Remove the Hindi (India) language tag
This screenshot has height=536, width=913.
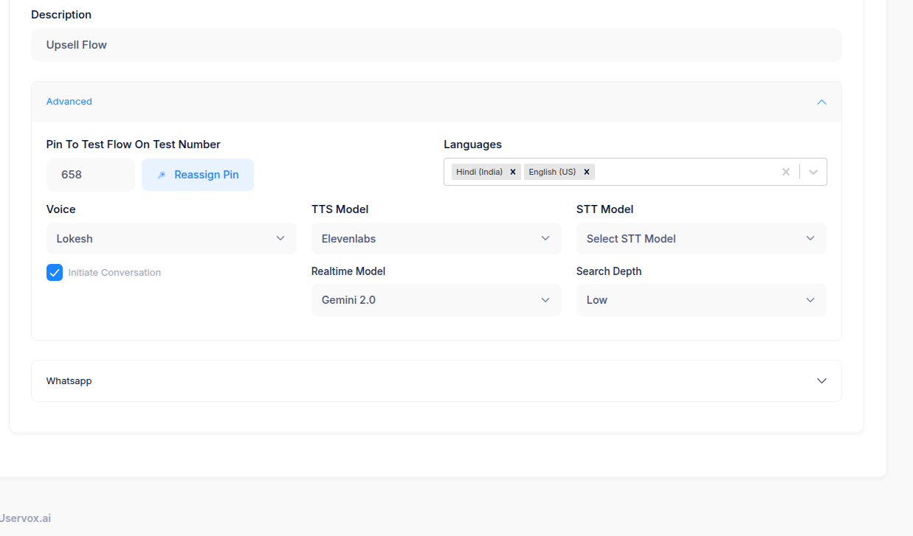click(513, 172)
